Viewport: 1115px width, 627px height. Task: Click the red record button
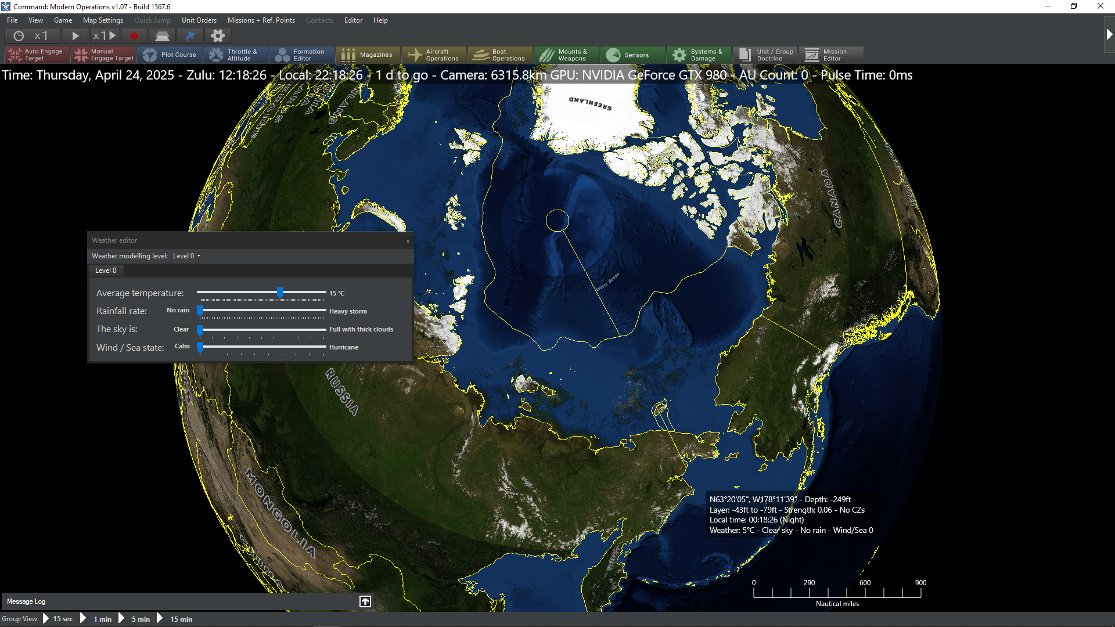(134, 36)
